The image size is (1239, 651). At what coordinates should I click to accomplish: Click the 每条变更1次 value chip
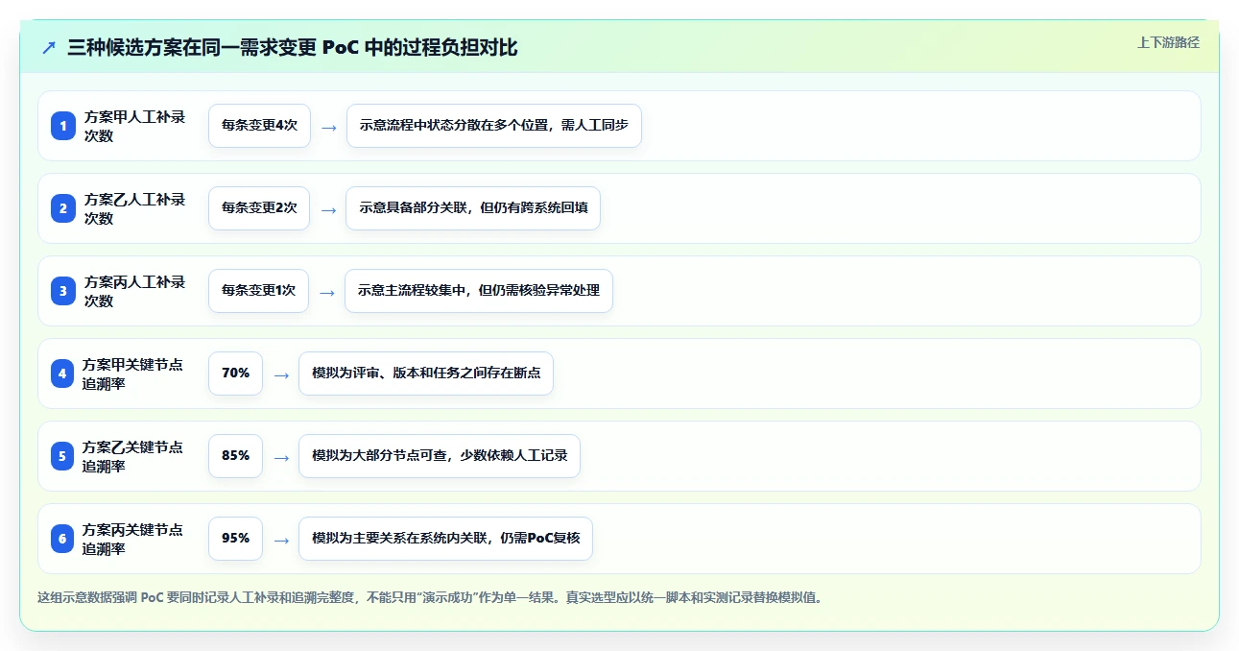point(258,291)
